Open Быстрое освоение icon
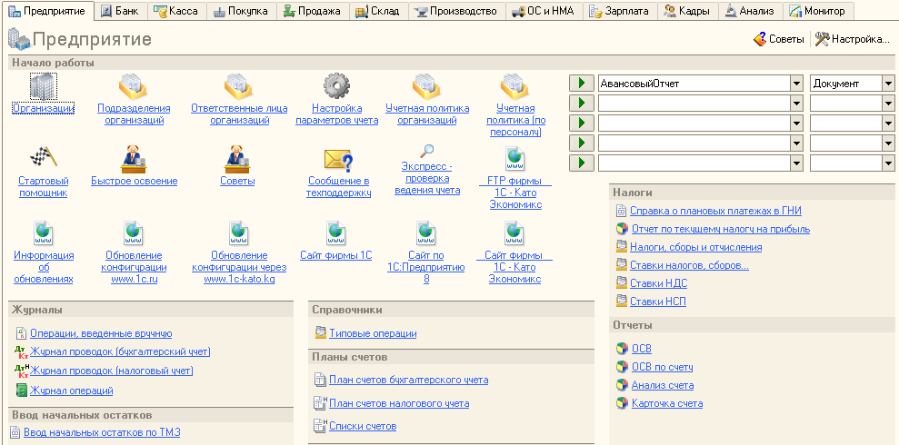899x445 pixels. [x=134, y=158]
